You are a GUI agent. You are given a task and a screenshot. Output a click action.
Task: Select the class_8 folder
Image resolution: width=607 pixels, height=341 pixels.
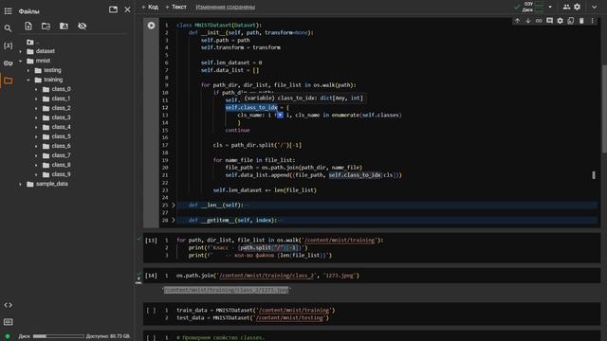(x=61, y=165)
